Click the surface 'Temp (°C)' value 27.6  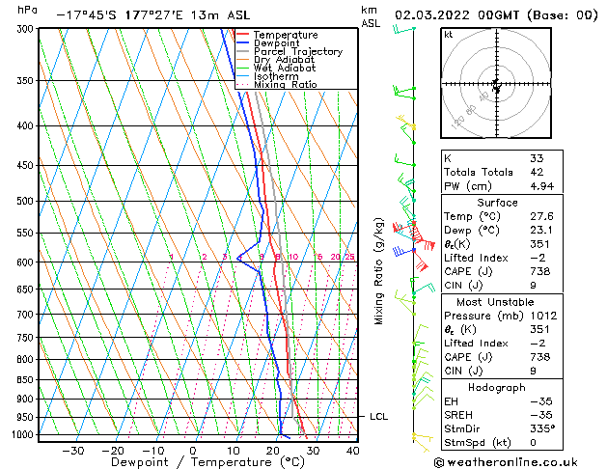(x=542, y=216)
